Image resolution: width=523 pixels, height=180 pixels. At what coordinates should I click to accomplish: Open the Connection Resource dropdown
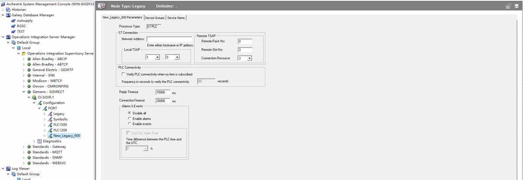point(249,58)
